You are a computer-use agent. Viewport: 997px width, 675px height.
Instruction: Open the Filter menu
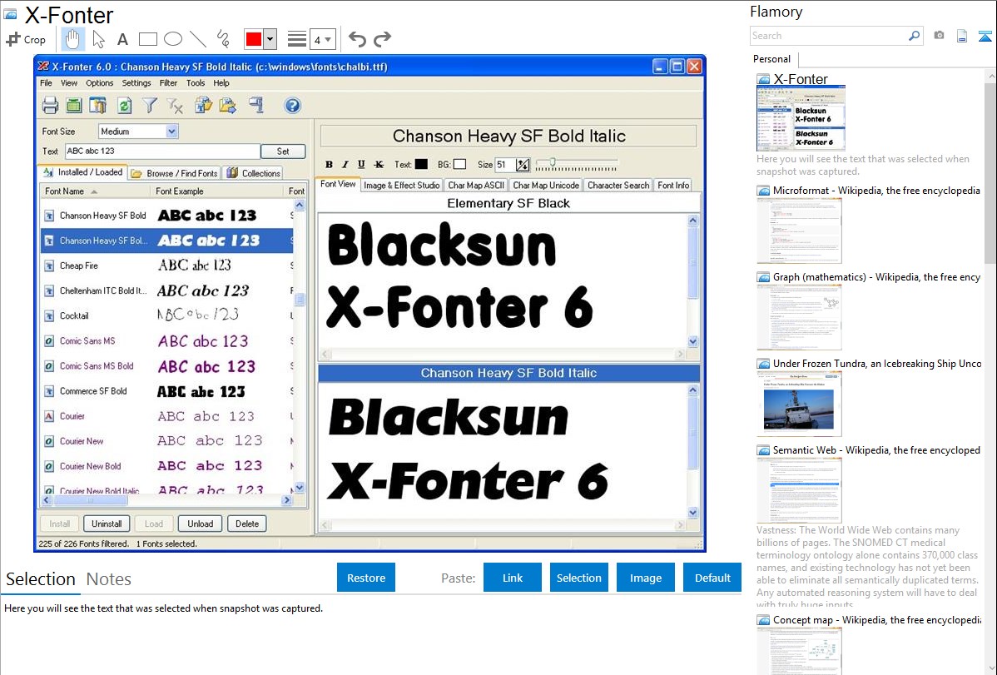[x=168, y=82]
